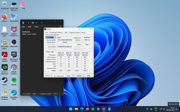Screen dimensions: 180x112
Task: Expand the Slot #1 memory slot dropdown
Action: pyautogui.click(x=55, y=37)
